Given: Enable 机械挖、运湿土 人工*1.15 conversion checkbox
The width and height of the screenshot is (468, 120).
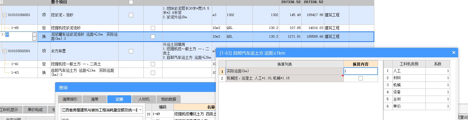Looking at the screenshot, I should pos(361,78).
